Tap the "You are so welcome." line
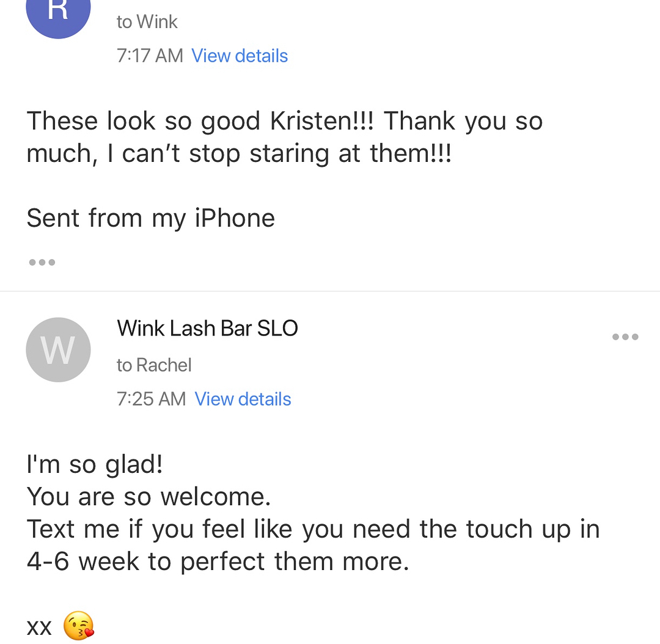The image size is (660, 644). coord(148,497)
